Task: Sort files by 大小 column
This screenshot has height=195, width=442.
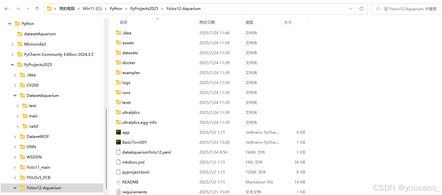Action: pos(288,22)
